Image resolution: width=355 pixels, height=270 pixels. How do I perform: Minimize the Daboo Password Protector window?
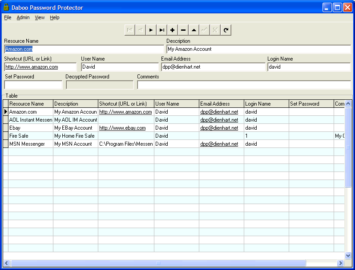(x=327, y=8)
